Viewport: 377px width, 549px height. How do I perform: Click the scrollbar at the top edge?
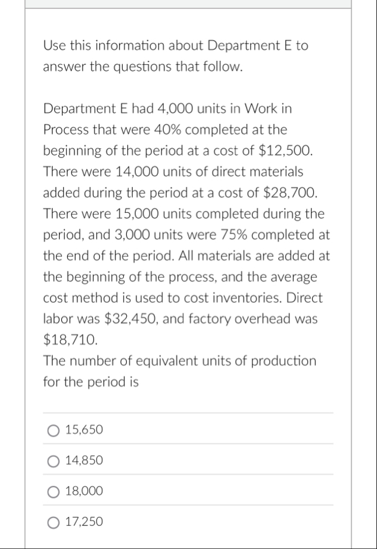pyautogui.click(x=188, y=4)
